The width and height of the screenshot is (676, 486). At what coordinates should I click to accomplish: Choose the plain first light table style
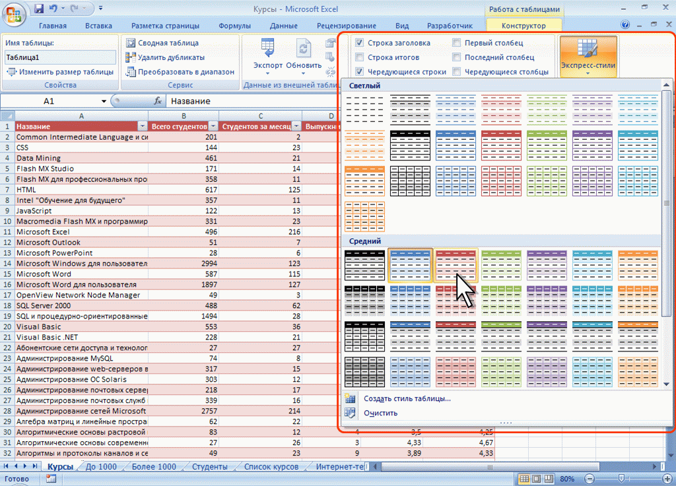[x=364, y=109]
